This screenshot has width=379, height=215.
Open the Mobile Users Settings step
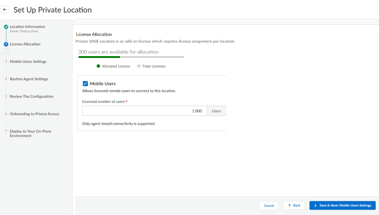tap(28, 62)
